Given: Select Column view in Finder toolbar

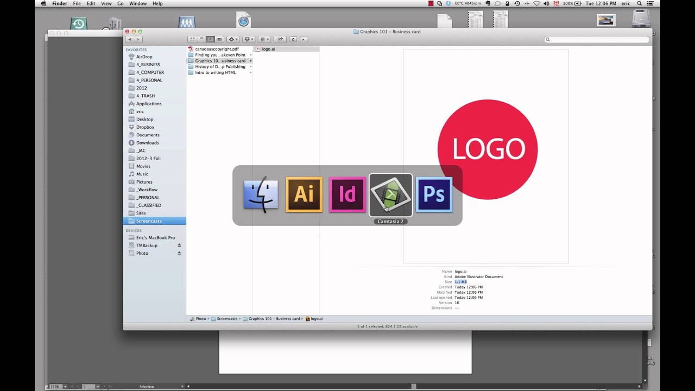Looking at the screenshot, I should point(210,39).
